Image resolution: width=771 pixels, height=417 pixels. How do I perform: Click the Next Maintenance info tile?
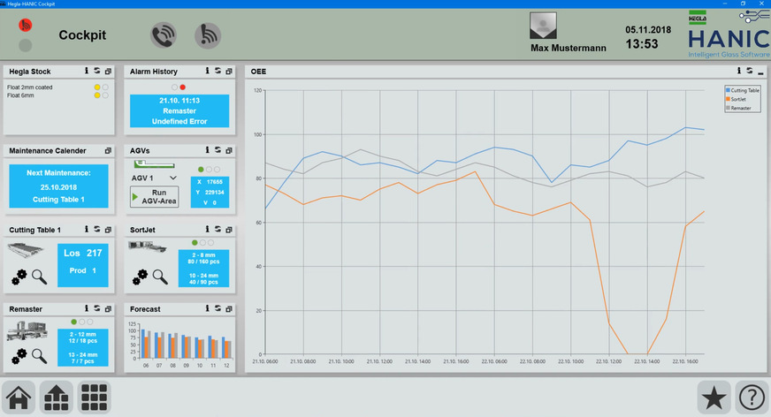click(x=58, y=186)
